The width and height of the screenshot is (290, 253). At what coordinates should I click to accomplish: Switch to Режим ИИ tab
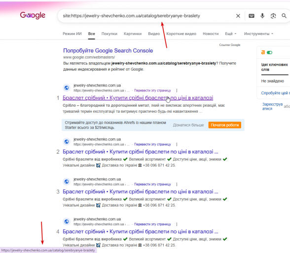pos(72,34)
